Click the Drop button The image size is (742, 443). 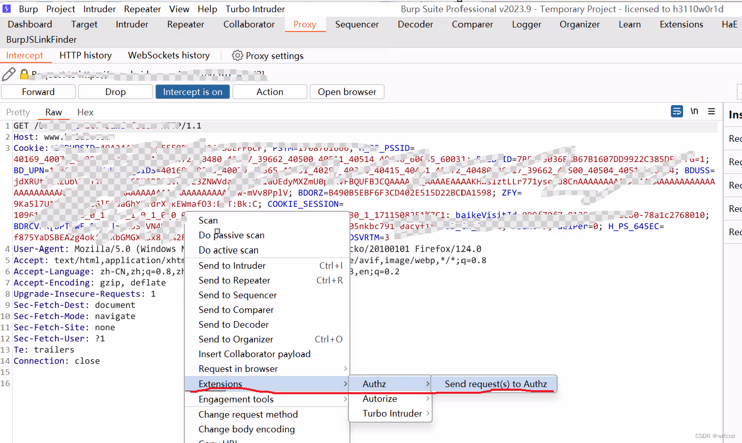115,92
